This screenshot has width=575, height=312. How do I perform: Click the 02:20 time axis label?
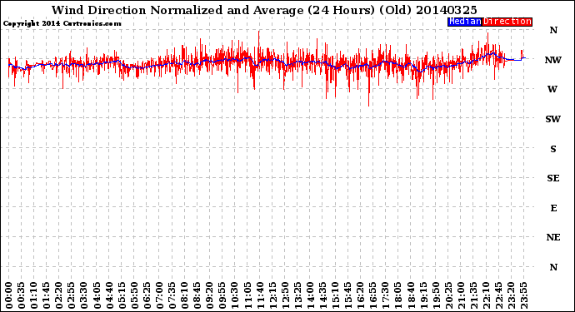click(59, 295)
